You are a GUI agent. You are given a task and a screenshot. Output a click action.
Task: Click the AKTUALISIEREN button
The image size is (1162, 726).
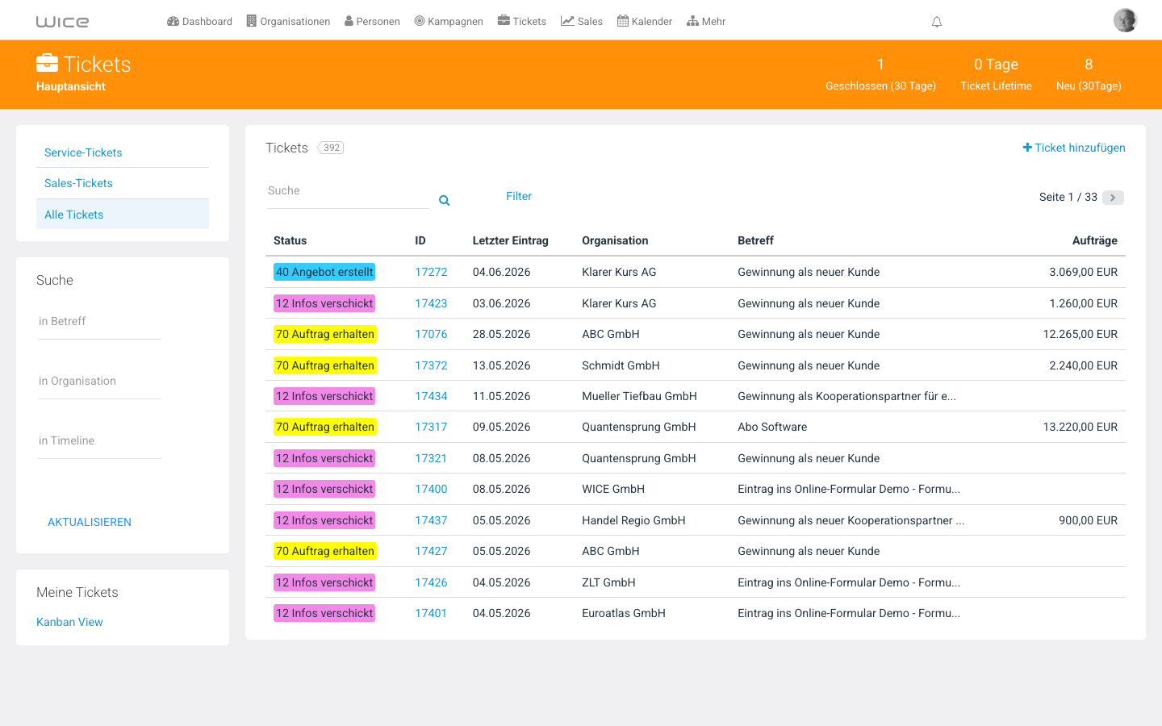pos(90,522)
